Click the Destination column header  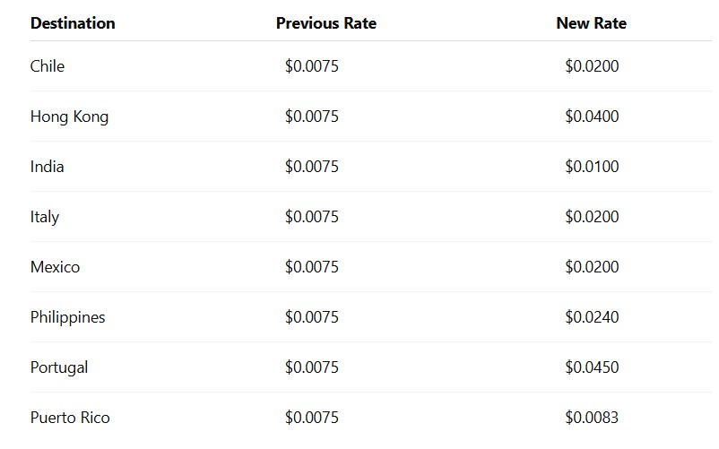[x=73, y=23]
